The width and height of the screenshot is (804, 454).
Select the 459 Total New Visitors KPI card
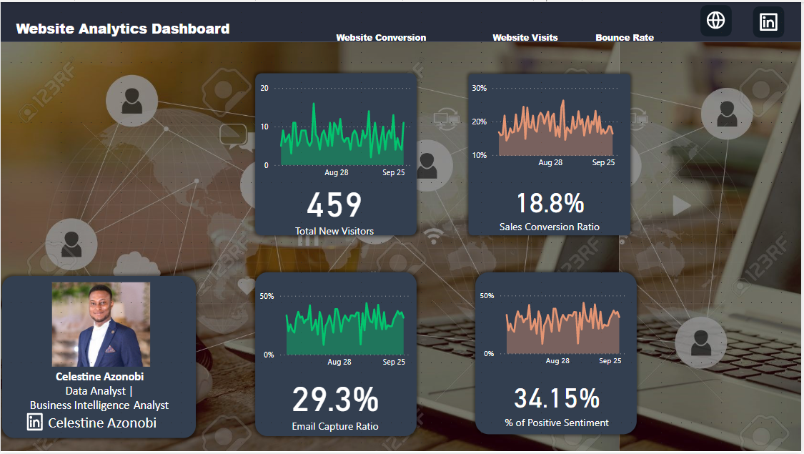coord(334,205)
